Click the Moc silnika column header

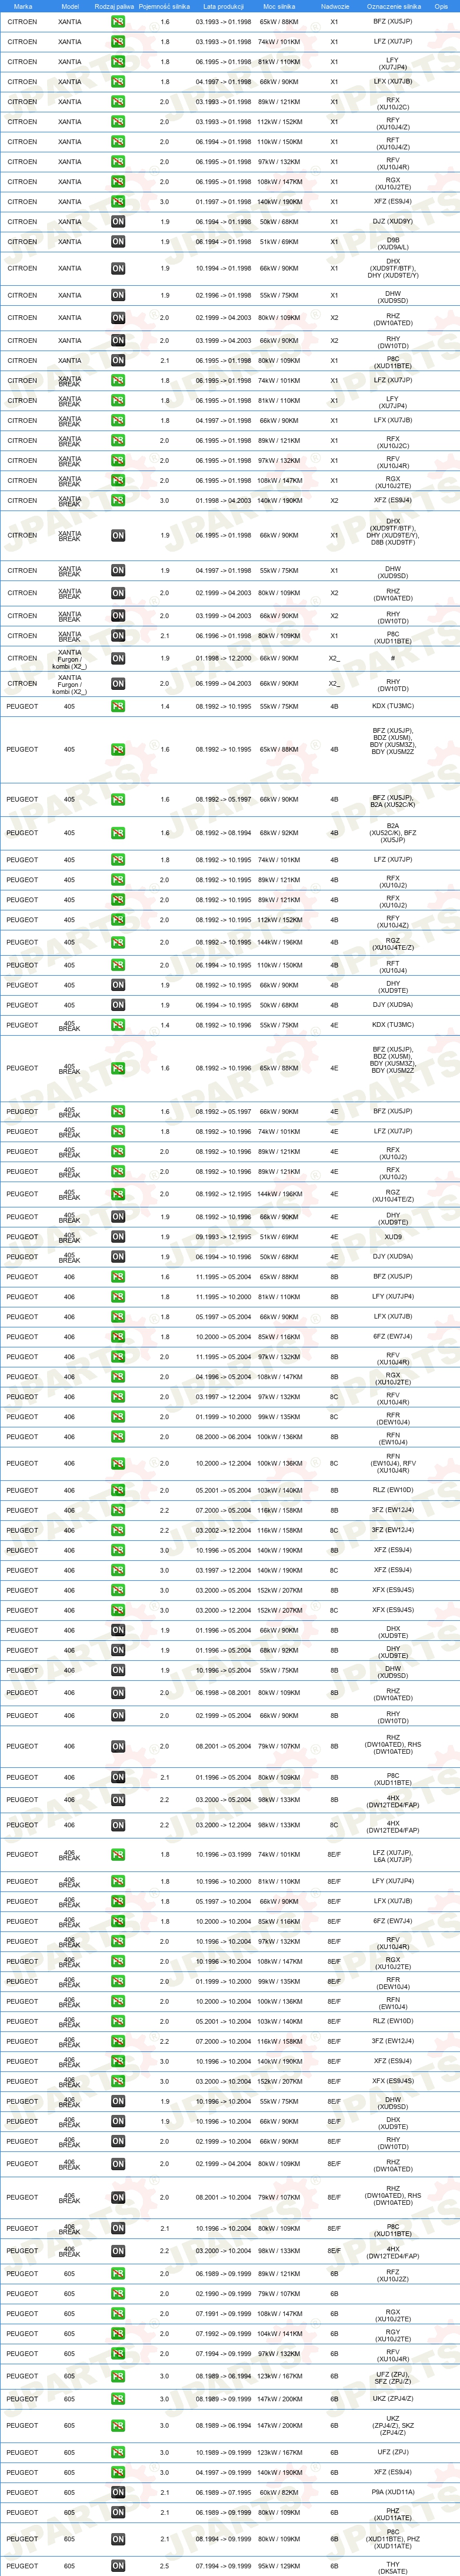click(x=279, y=6)
